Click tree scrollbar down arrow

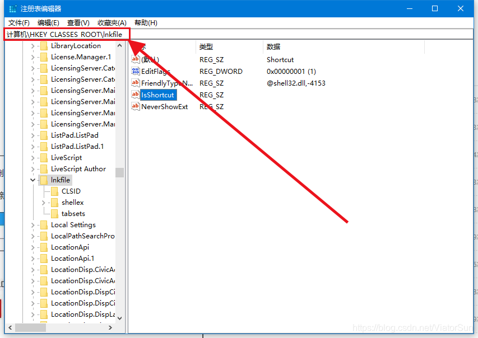tap(119, 318)
